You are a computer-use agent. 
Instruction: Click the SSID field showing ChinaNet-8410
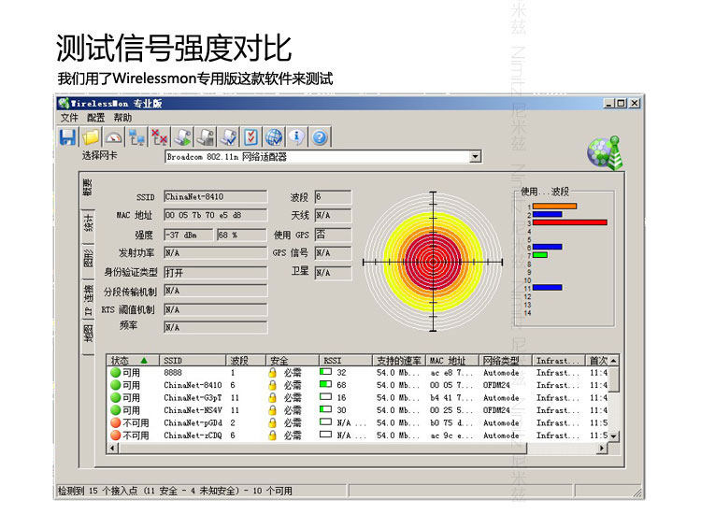point(216,196)
